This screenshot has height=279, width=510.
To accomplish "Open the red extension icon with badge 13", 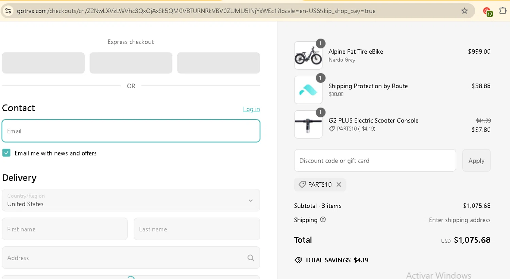I will click(x=488, y=12).
